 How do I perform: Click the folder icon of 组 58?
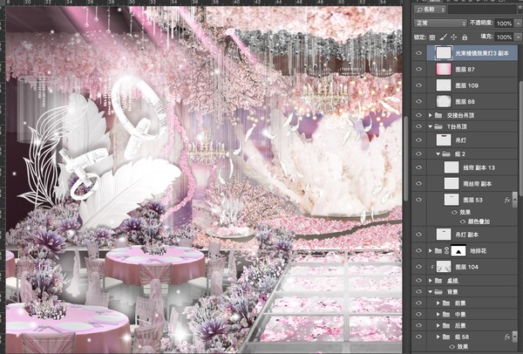(446, 337)
